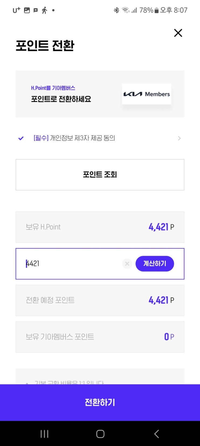Tap the 전환 예정 포인트 row
The width and height of the screenshot is (200, 446).
tap(100, 300)
